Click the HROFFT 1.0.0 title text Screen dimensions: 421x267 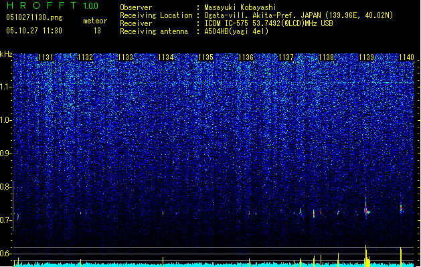click(53, 5)
